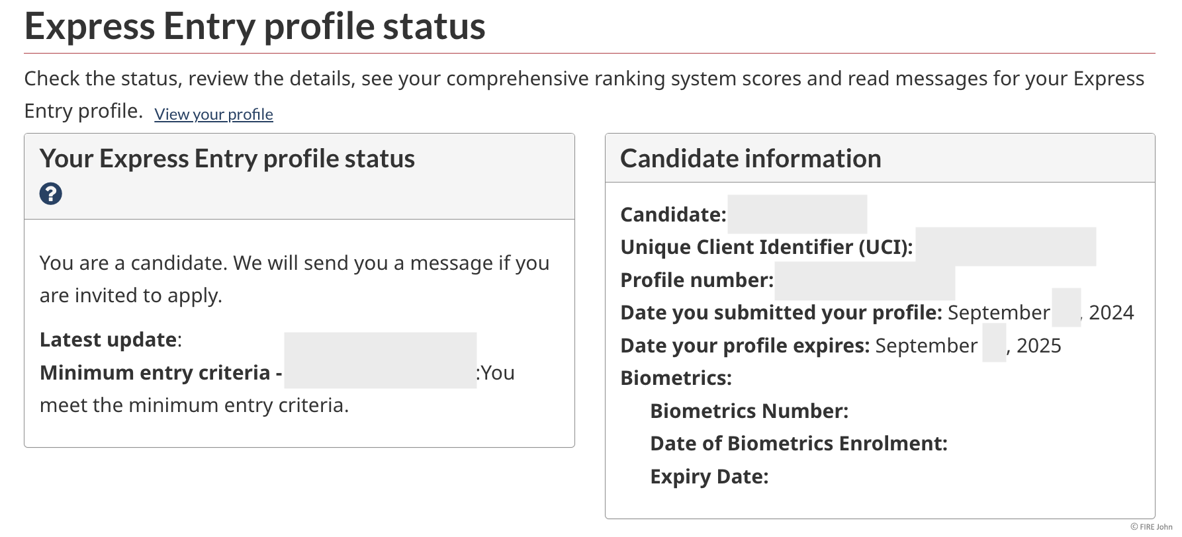
Task: Open the View your profile link
Action: coord(213,114)
